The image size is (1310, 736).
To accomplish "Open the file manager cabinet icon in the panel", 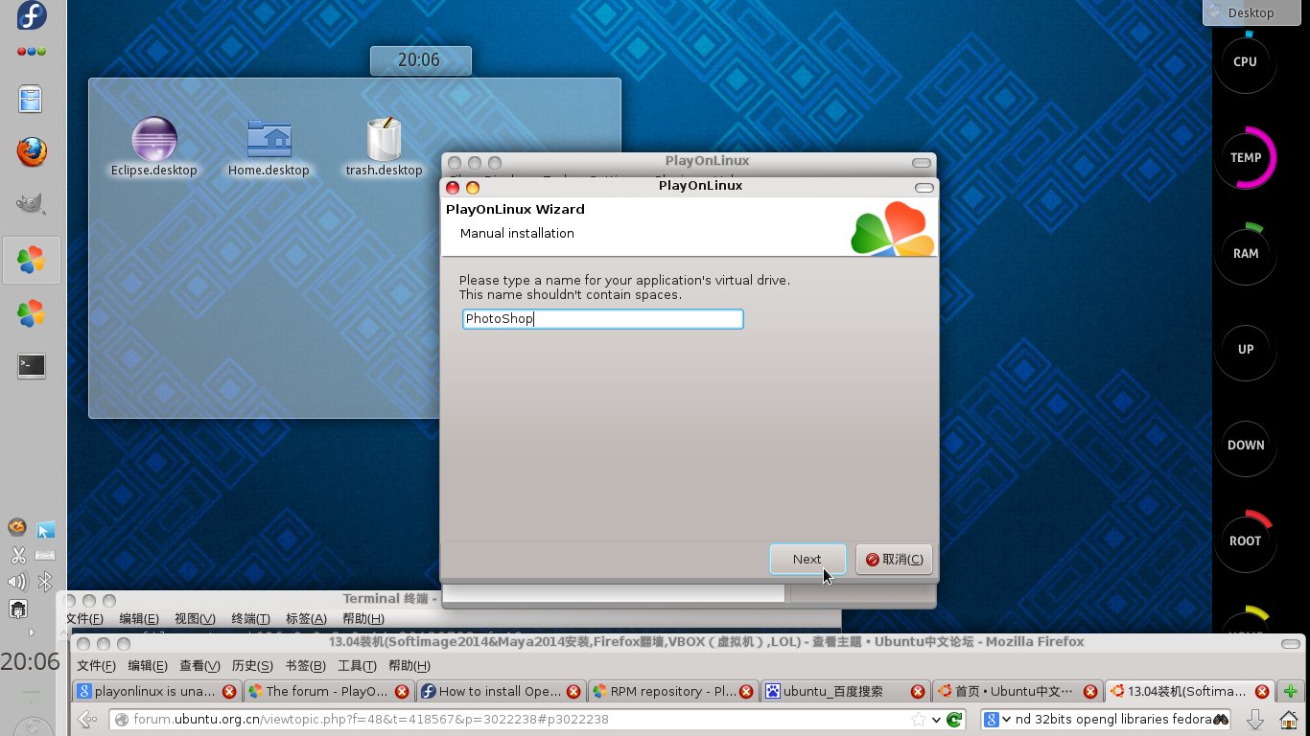I will (32, 100).
